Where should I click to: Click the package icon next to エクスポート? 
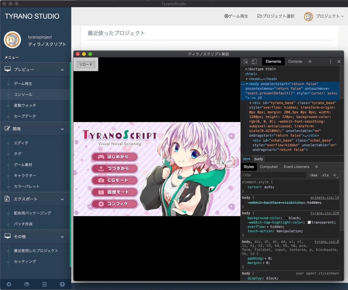pyautogui.click(x=7, y=199)
